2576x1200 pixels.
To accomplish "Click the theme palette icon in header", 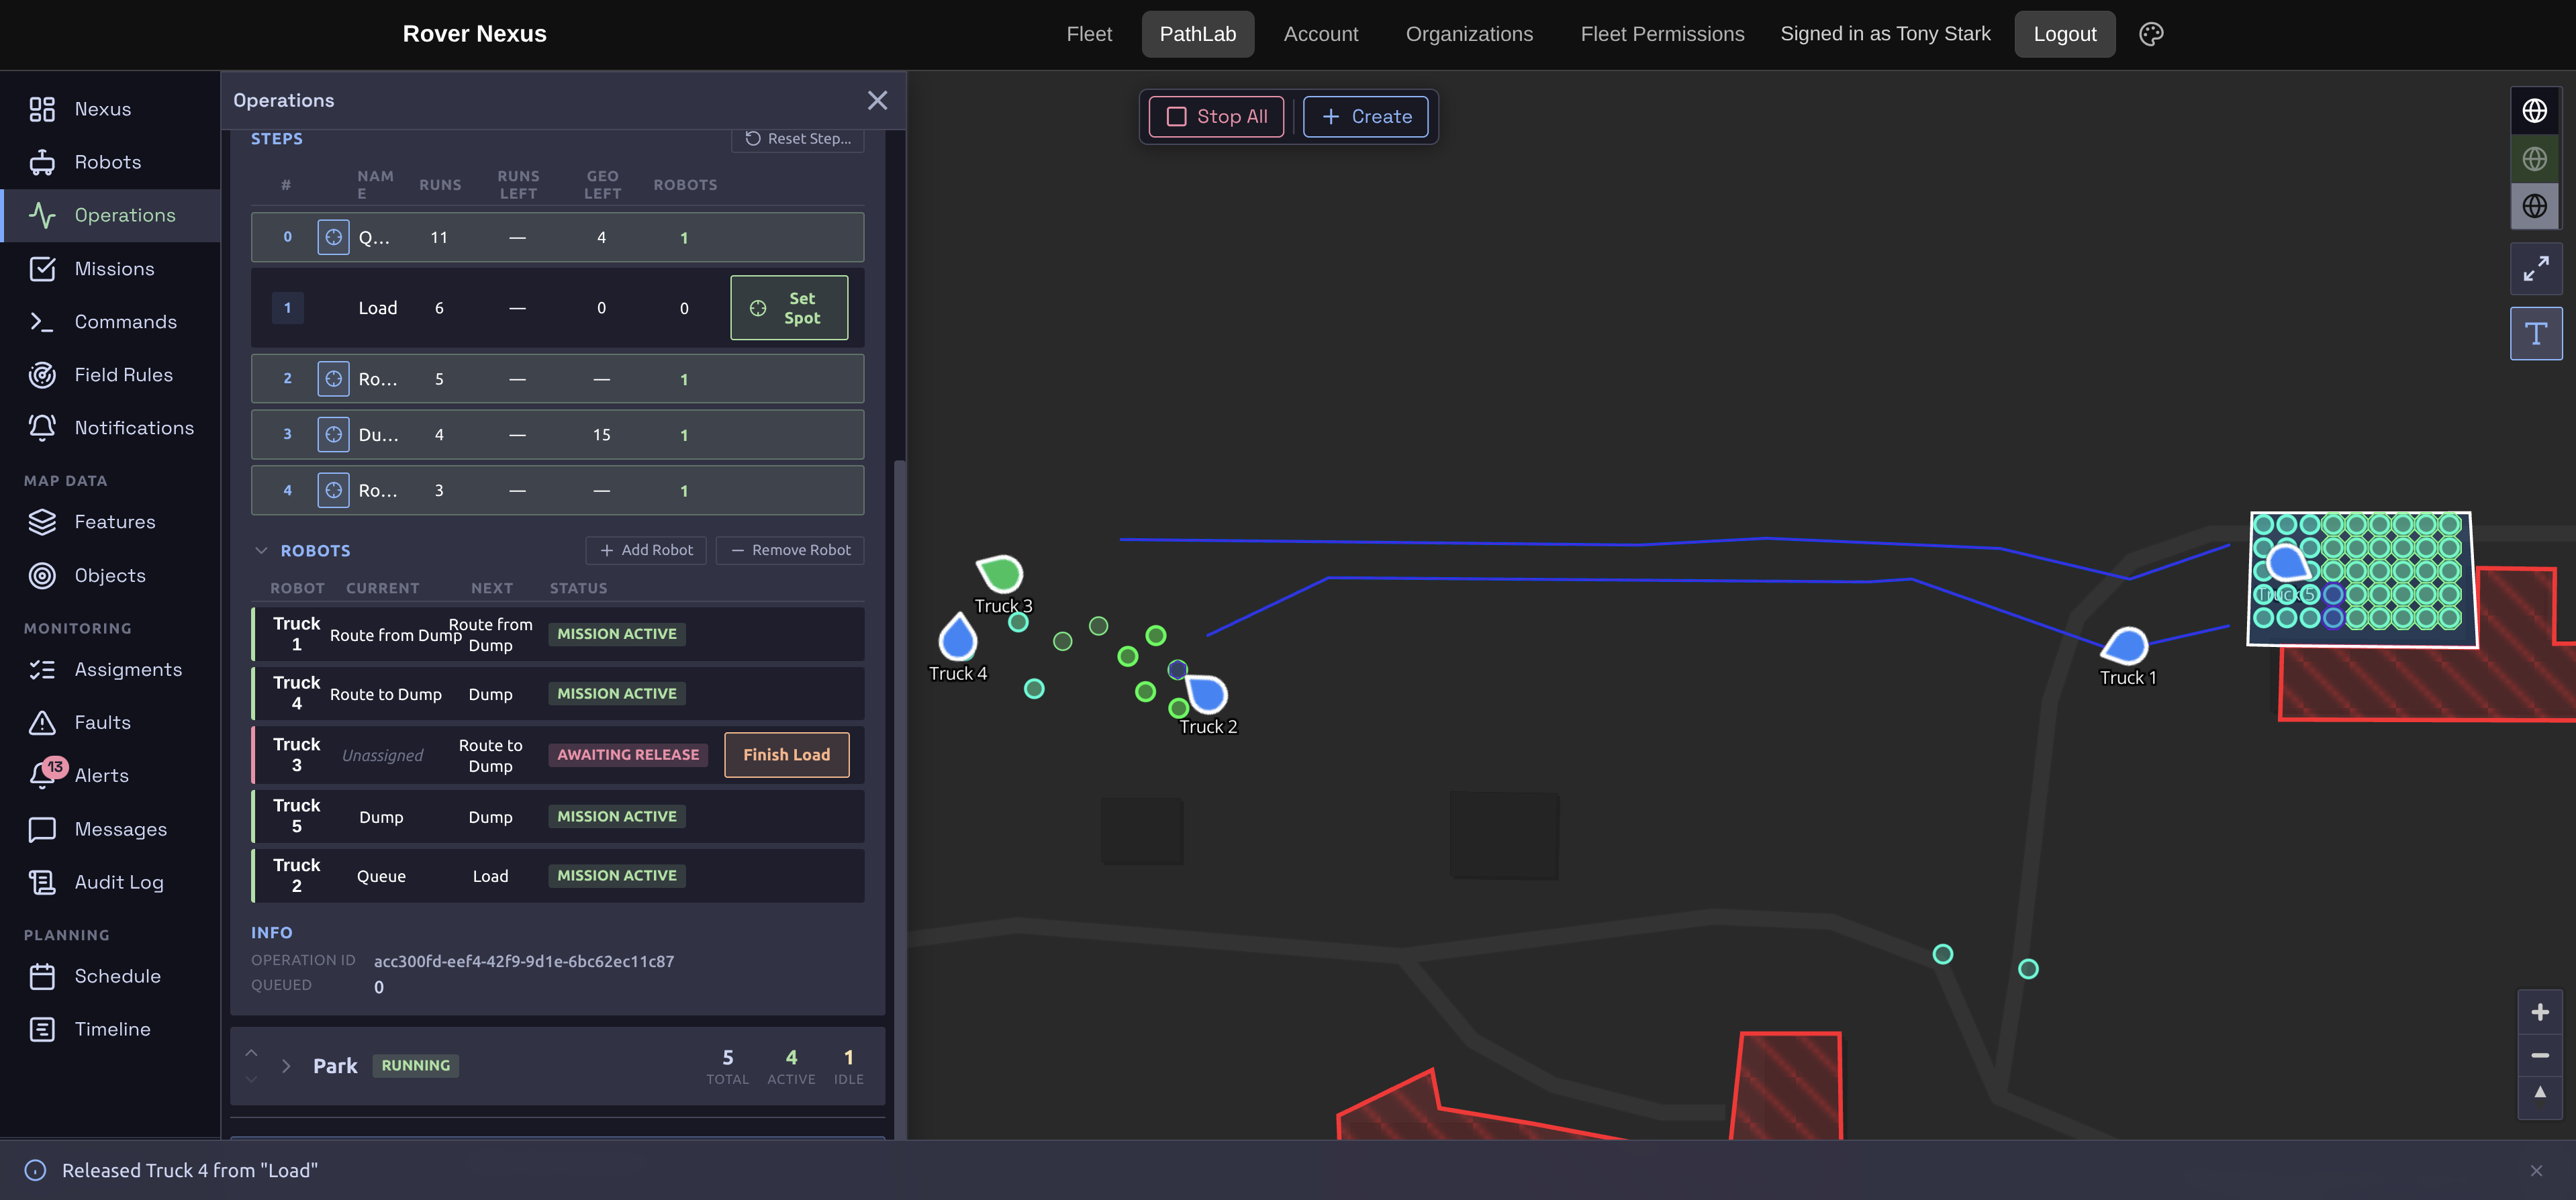I will point(2151,34).
